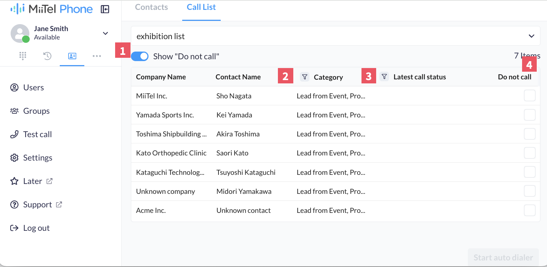The image size is (547, 267).
Task: Switch to the Contacts tab
Action: 151,7
